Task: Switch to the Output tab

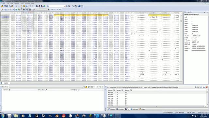Action: click(x=142, y=109)
